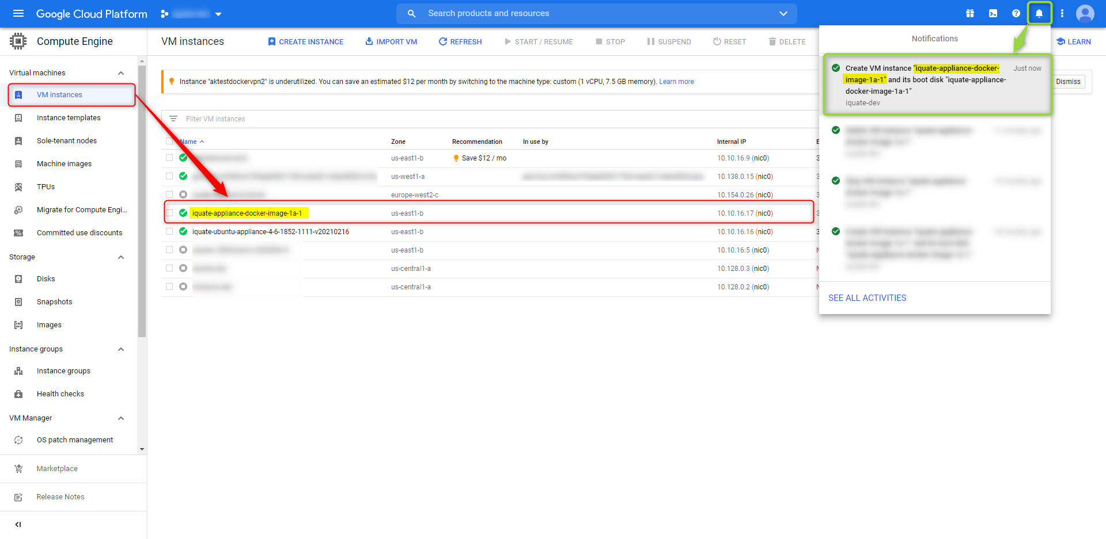Check the box for iquate-appliance-docker-image-1a-1

[169, 213]
